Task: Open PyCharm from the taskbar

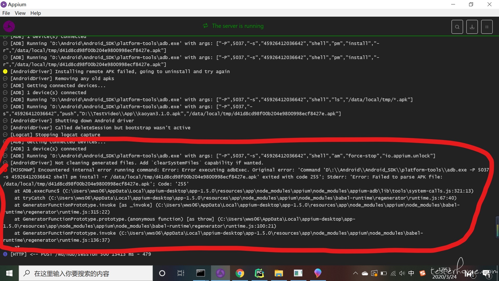Action: point(259,273)
